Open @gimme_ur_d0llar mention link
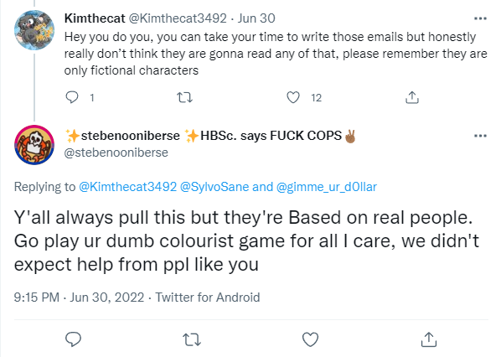 coord(326,187)
